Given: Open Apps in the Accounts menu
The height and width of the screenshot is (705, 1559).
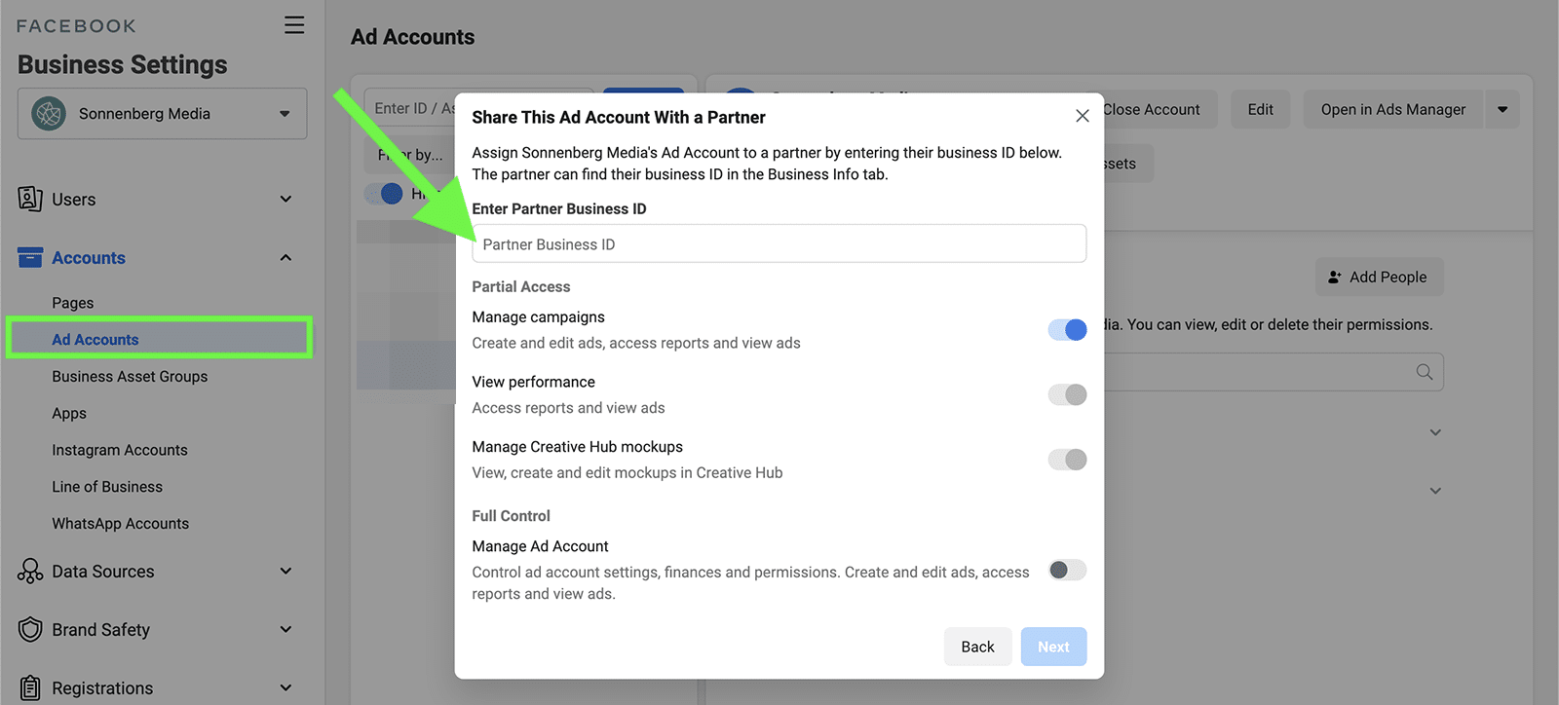Looking at the screenshot, I should [69, 413].
